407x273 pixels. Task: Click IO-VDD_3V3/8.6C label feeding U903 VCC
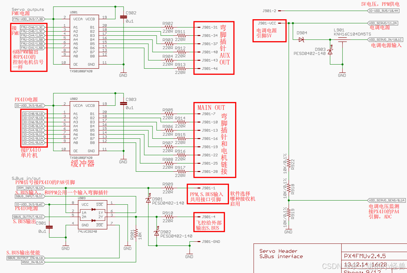30,204
